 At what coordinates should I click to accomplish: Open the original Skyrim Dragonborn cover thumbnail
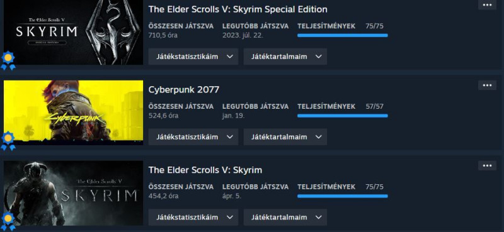(x=73, y=193)
